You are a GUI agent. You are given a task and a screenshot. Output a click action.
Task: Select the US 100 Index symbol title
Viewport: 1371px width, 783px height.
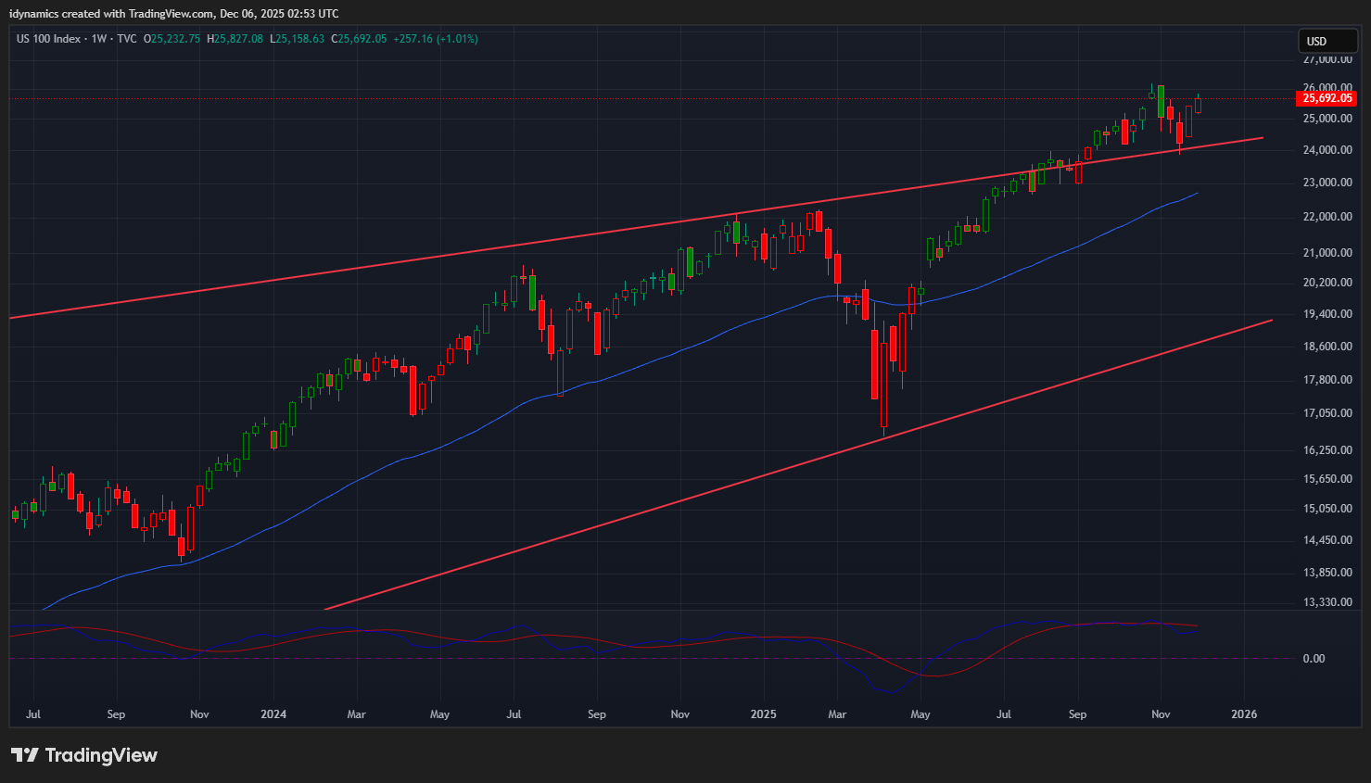point(48,39)
